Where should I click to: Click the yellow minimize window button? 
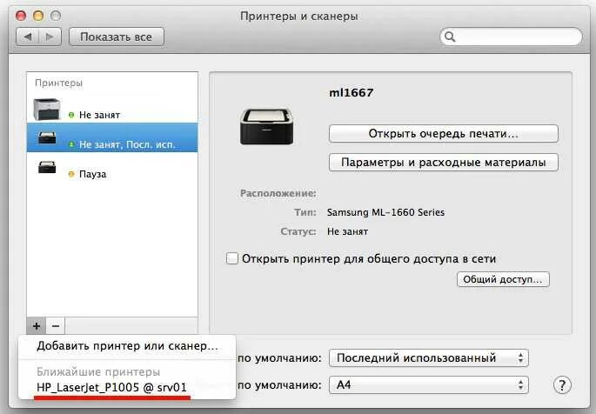38,16
